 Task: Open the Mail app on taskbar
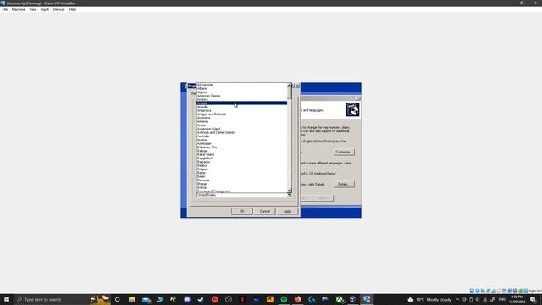[x=146, y=299]
